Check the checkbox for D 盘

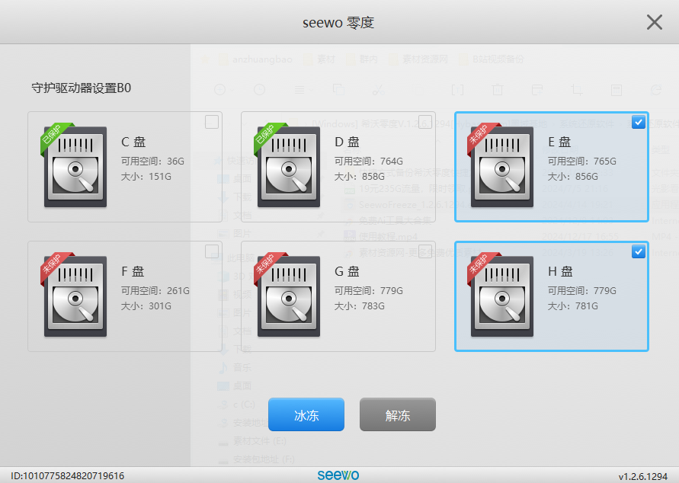pos(424,121)
